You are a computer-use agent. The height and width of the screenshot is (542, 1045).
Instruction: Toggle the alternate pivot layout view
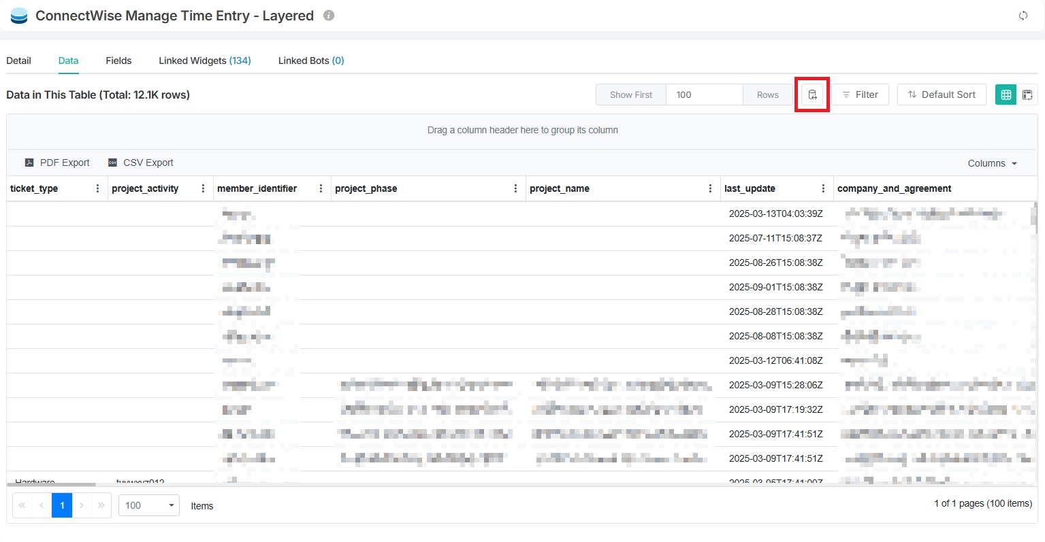1027,95
